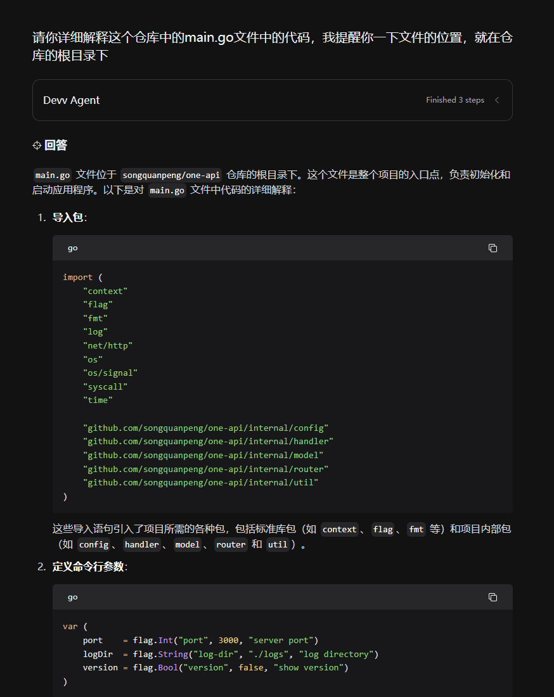
Task: Click the internal/config import line
Action: click(205, 428)
